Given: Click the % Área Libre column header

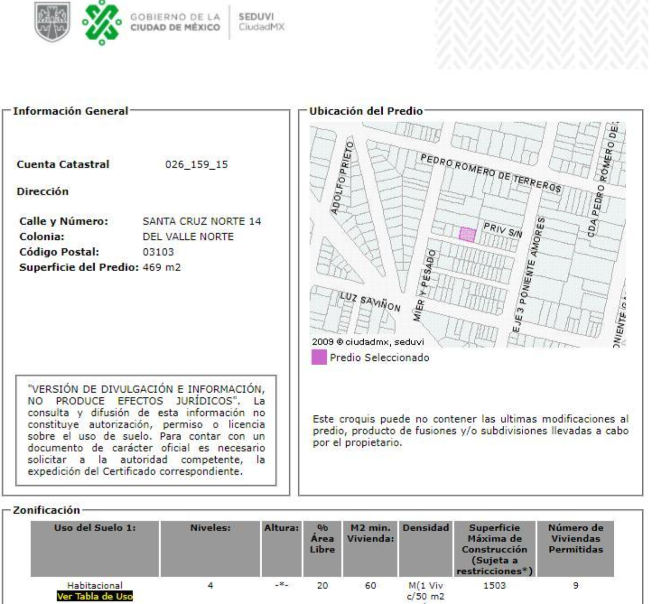Looking at the screenshot, I should tap(322, 549).
